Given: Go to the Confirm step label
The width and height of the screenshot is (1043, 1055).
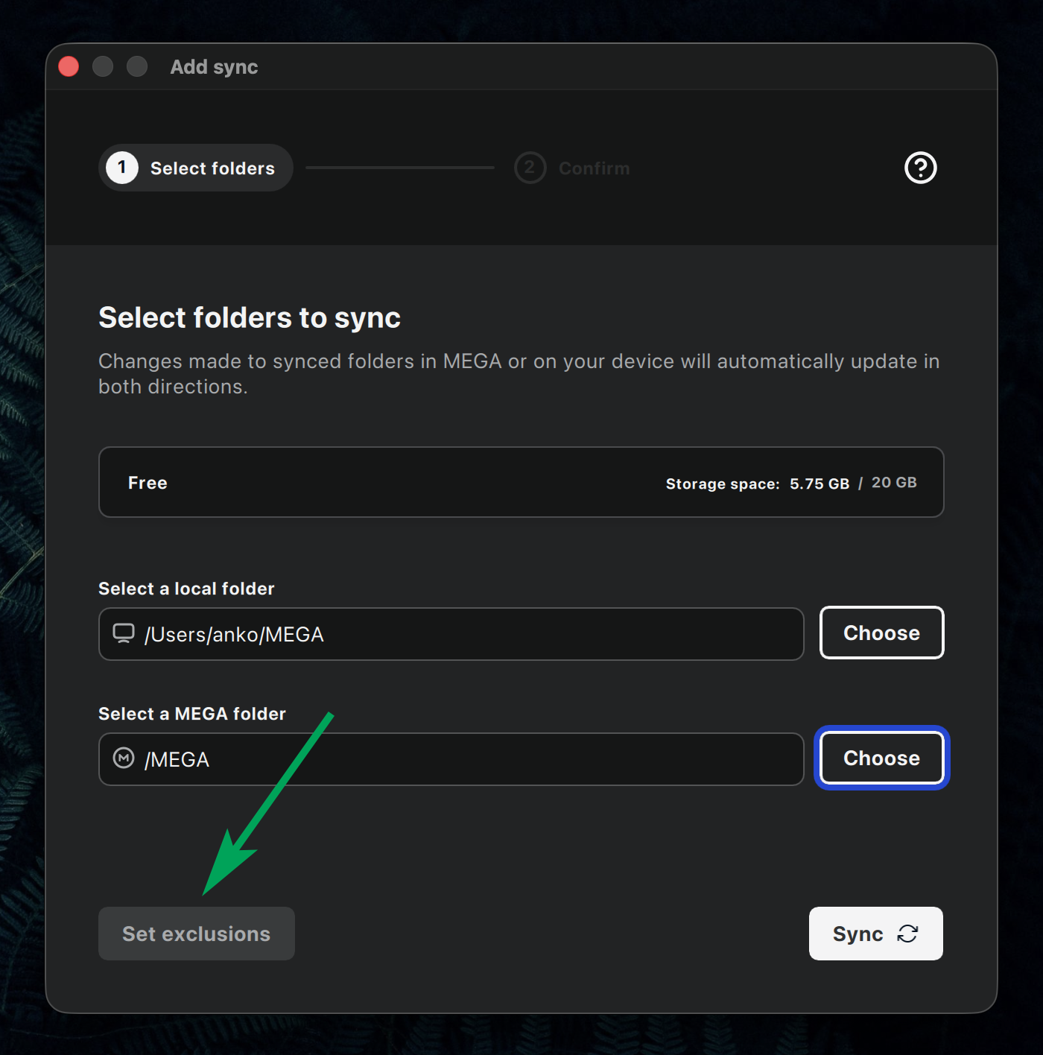Looking at the screenshot, I should tap(594, 168).
